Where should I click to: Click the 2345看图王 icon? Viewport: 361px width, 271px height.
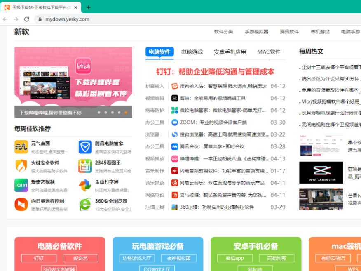pos(85,166)
